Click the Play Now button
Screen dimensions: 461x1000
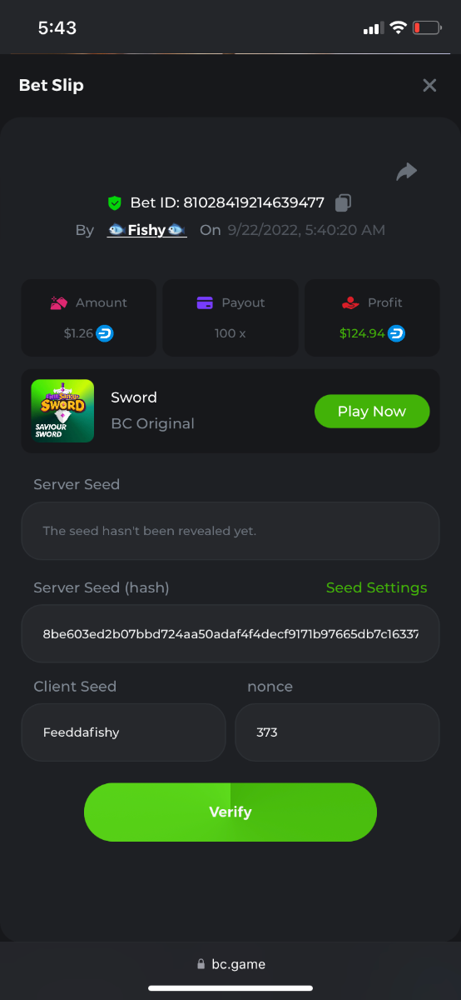pyautogui.click(x=372, y=411)
